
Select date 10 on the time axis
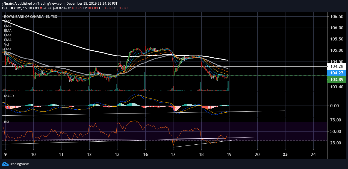33,155
